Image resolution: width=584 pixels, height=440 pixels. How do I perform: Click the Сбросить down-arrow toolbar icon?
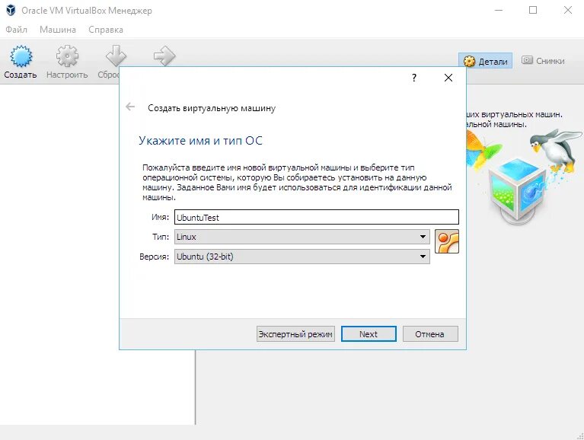point(116,56)
